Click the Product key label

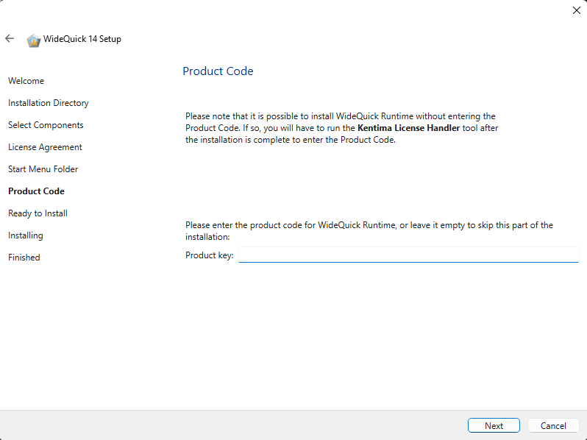click(x=209, y=255)
